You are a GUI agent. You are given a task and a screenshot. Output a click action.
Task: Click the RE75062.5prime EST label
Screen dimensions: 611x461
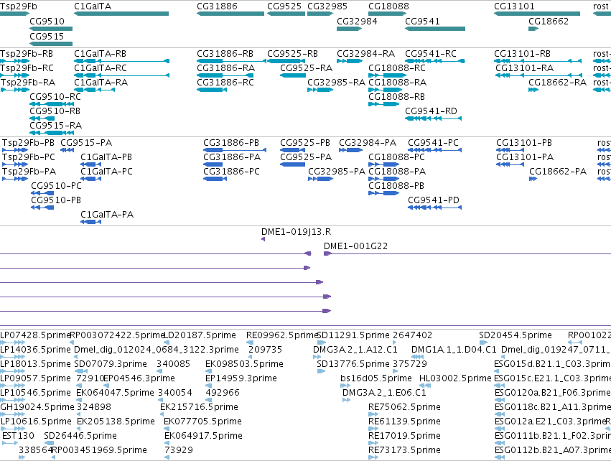(x=404, y=407)
